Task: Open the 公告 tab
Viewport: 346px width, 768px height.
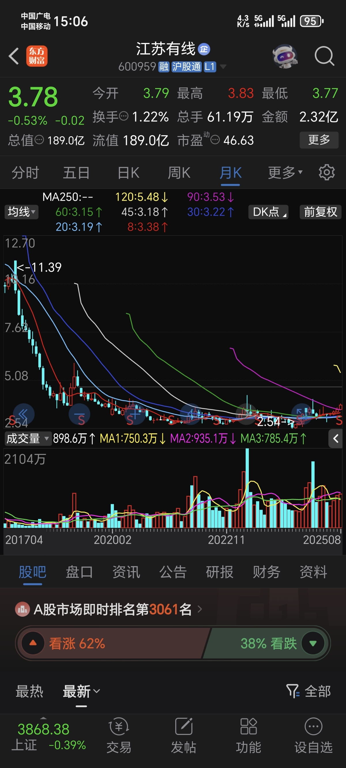Action: click(x=173, y=572)
